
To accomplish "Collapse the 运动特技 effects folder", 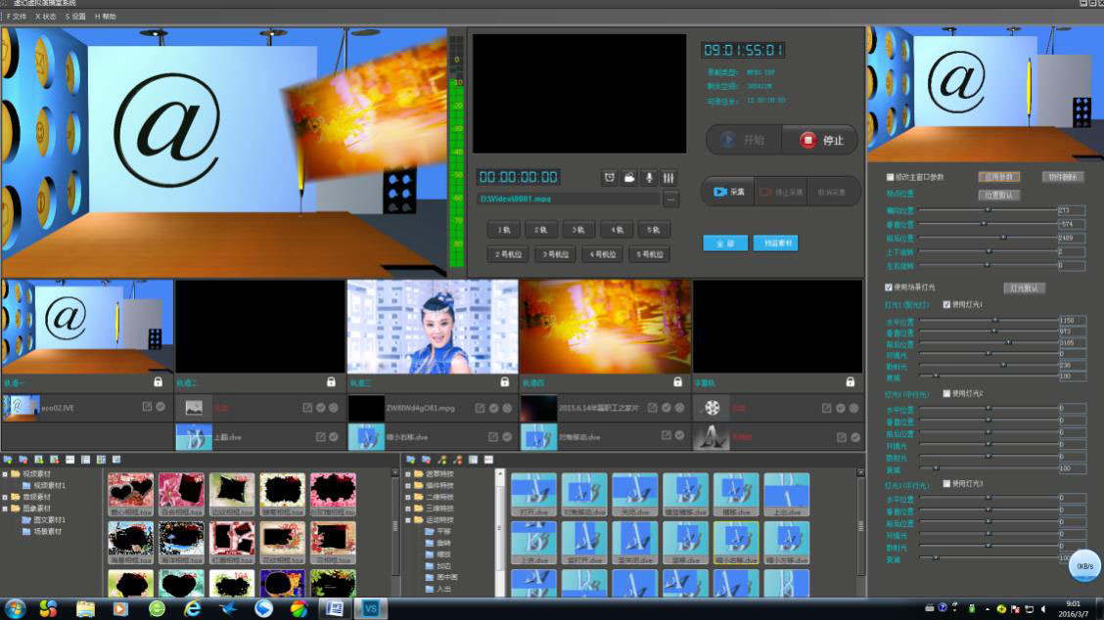I will pyautogui.click(x=408, y=520).
